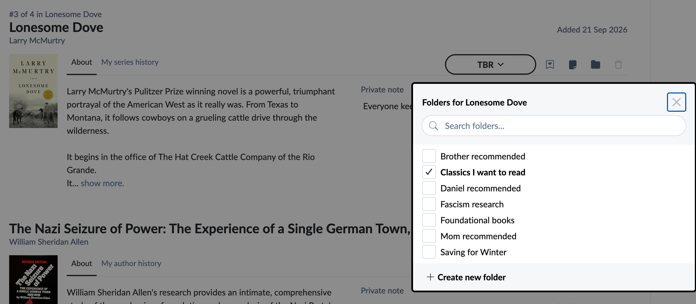Screen dimensions: 696x304
Task: Click the plus icon for new folder
Action: 430,277
